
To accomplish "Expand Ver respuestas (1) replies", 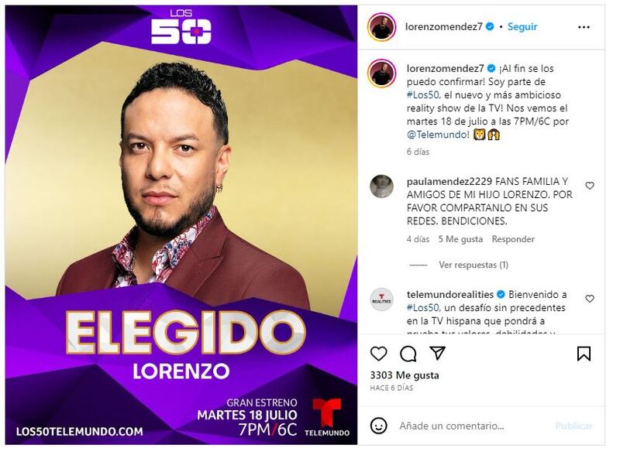I will click(474, 265).
